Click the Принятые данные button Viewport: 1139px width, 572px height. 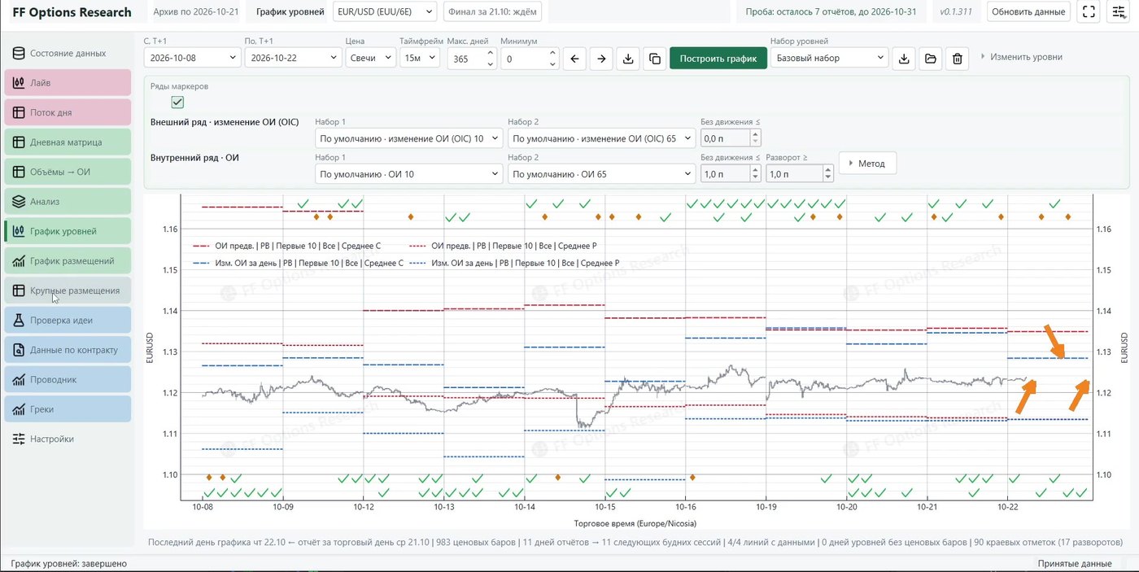coord(1075,564)
